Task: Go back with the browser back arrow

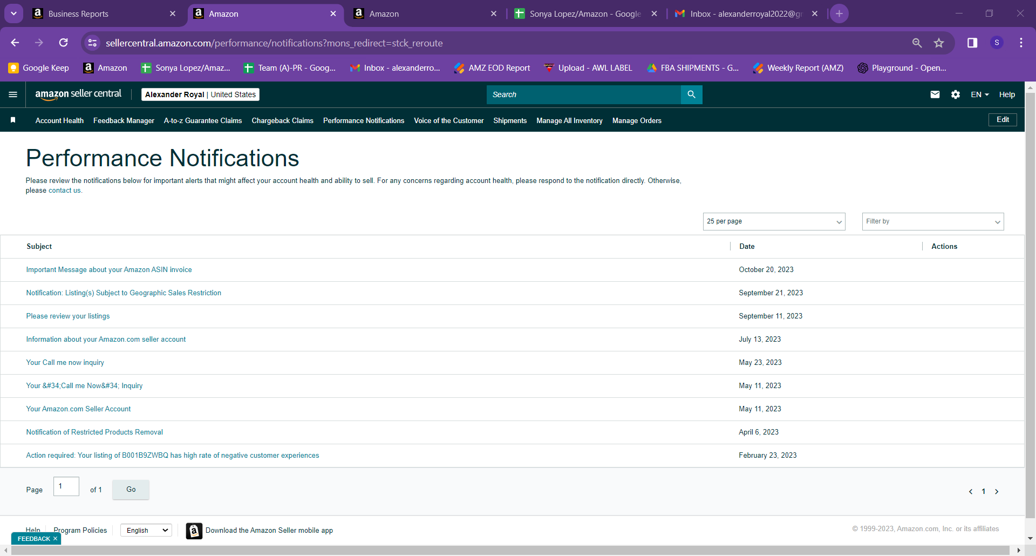Action: click(x=15, y=43)
